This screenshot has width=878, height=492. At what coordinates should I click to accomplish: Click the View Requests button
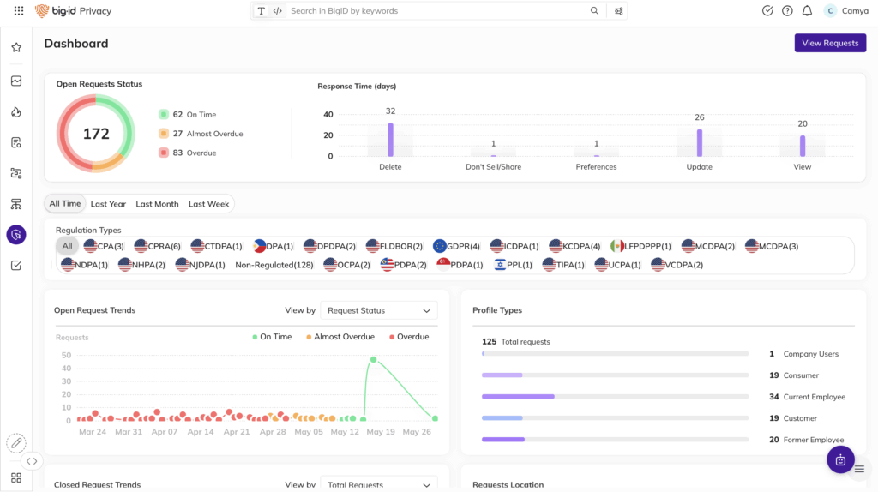pyautogui.click(x=829, y=43)
